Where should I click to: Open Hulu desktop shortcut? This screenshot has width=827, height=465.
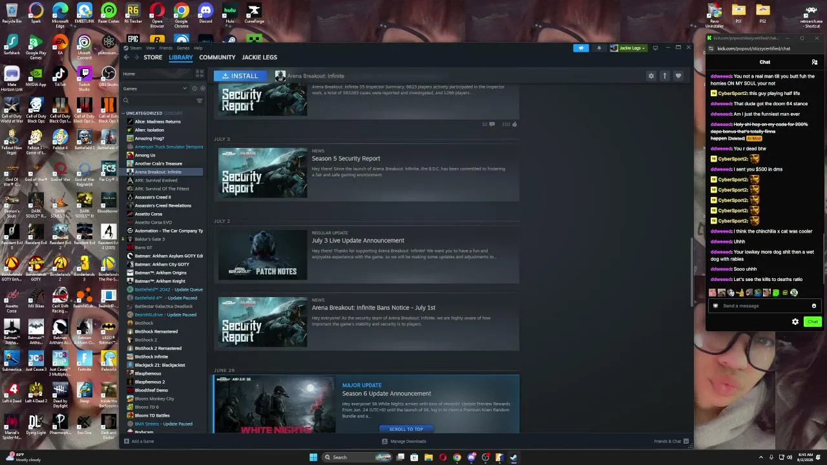point(229,13)
